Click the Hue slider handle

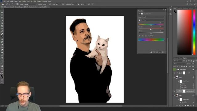pyautogui.click(x=151, y=25)
